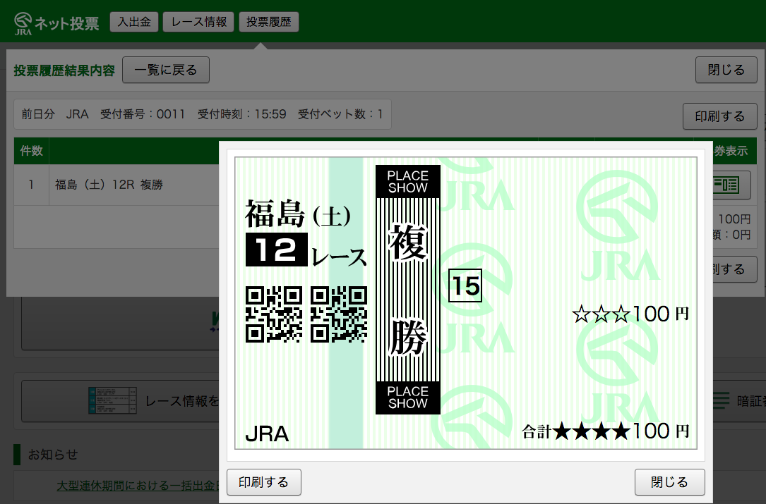This screenshot has height=504, width=766.
Task: Click the 合計★★★★100円 total on ticket
Action: (x=605, y=431)
